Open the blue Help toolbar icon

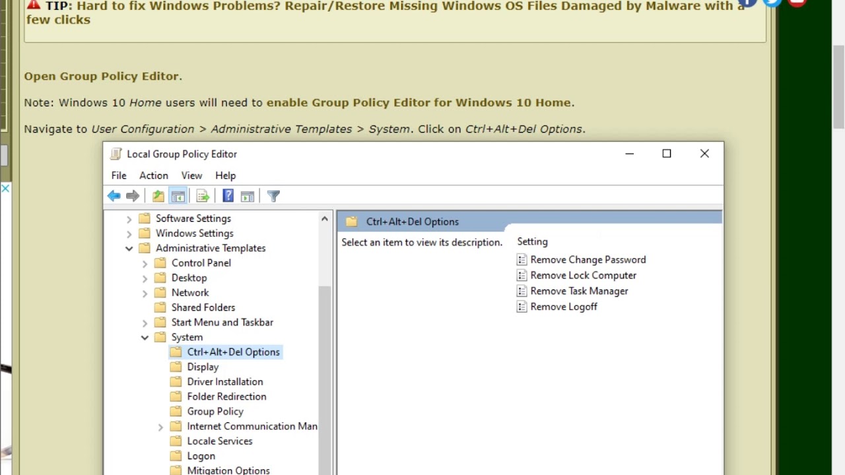pyautogui.click(x=228, y=196)
